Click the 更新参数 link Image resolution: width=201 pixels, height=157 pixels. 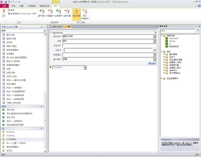point(152,63)
